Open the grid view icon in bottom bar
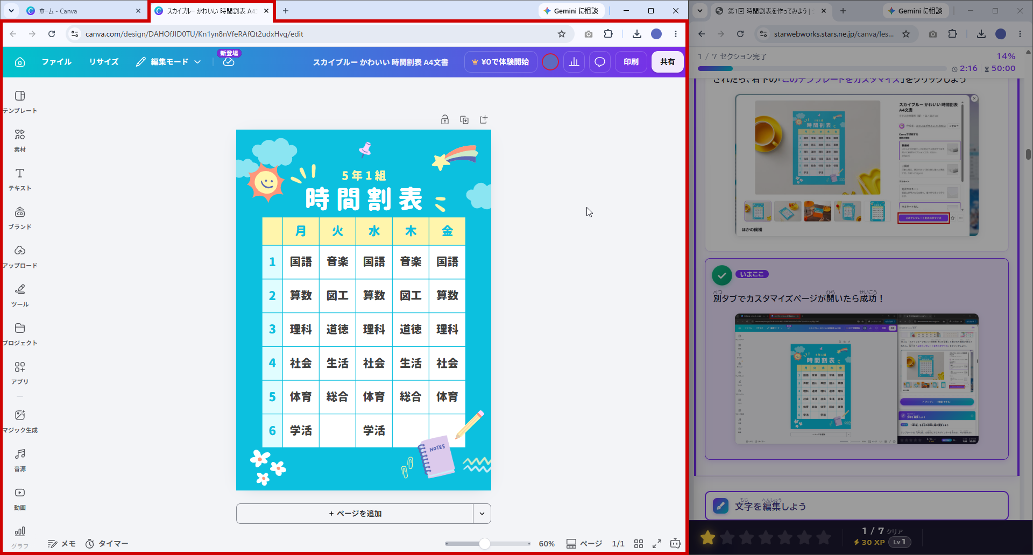Viewport: 1033px width, 555px height. (x=639, y=544)
